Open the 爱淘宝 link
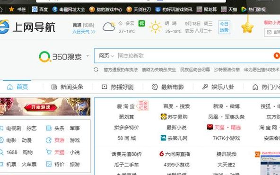Screen dimensions: 280x175 tap(126, 106)
